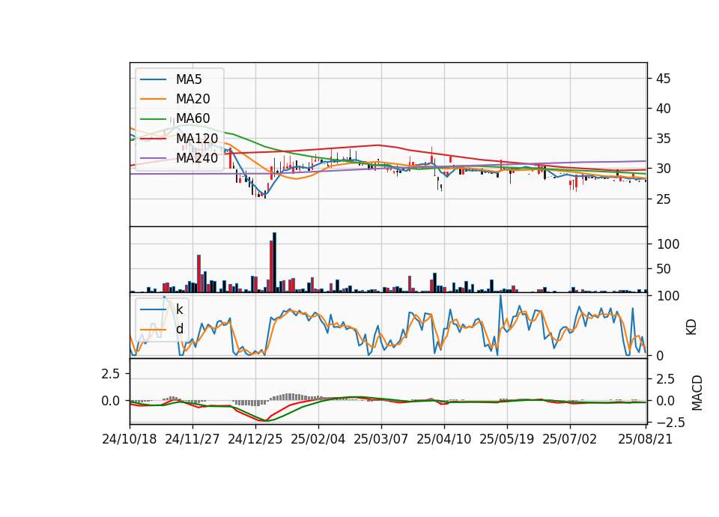The image size is (719, 517).
Task: Click the KD axis value 0
Action: coord(660,356)
